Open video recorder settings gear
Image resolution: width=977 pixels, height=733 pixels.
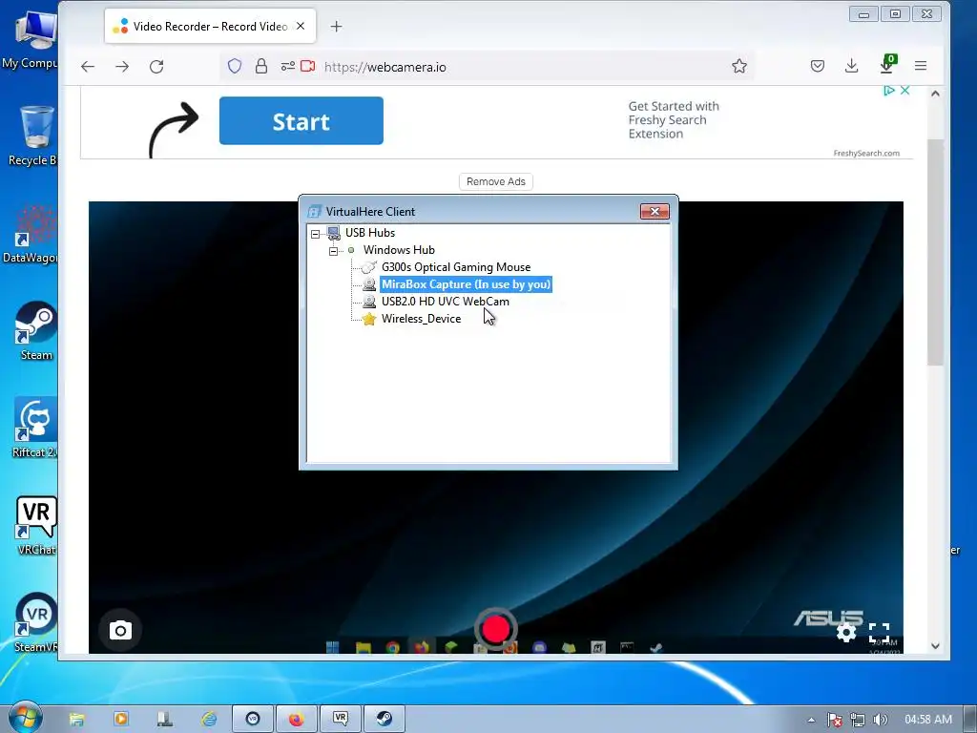pos(846,633)
